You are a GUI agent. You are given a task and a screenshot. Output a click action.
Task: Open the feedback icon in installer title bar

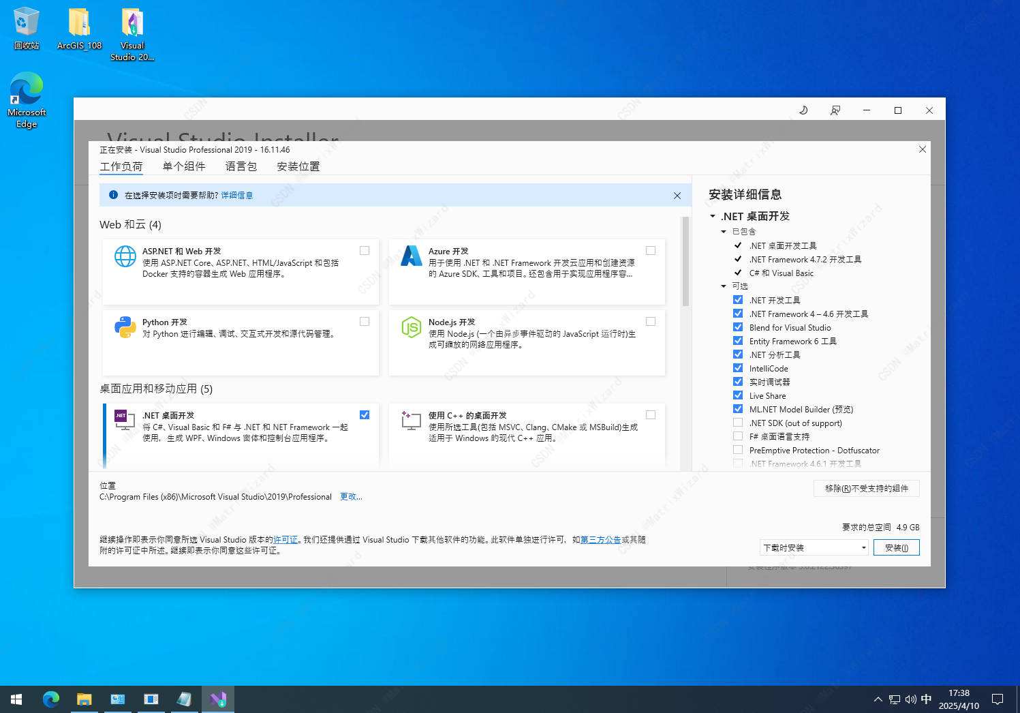coord(835,110)
